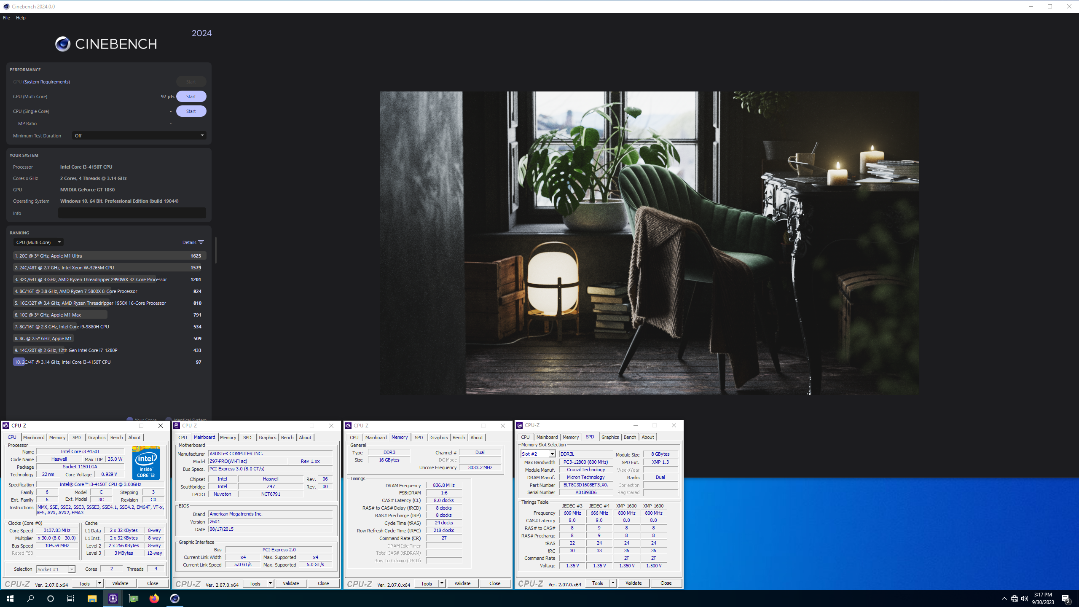
Task: Select Intel Xeon W-3265M ranking row
Action: click(x=110, y=268)
